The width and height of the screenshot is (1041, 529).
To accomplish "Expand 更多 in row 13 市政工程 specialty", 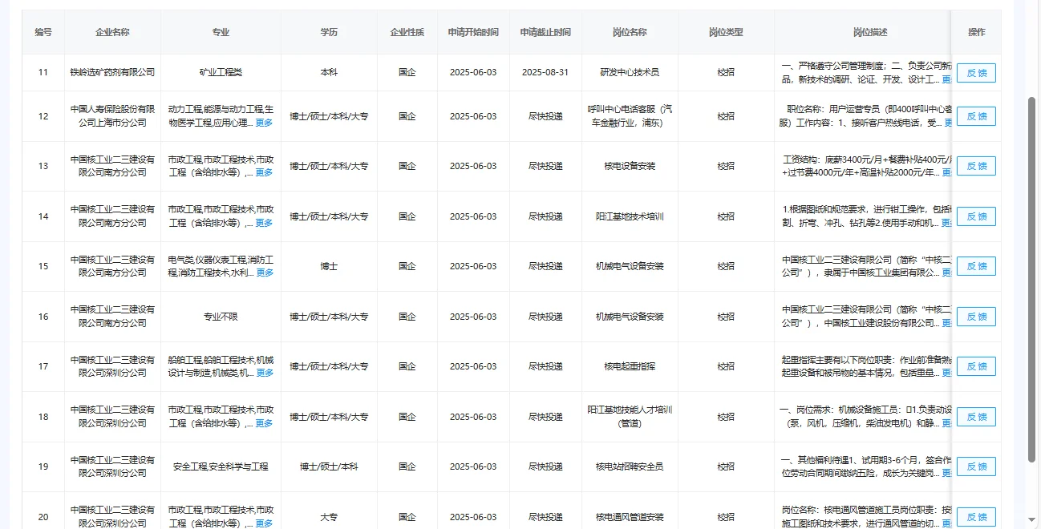I will pyautogui.click(x=264, y=172).
